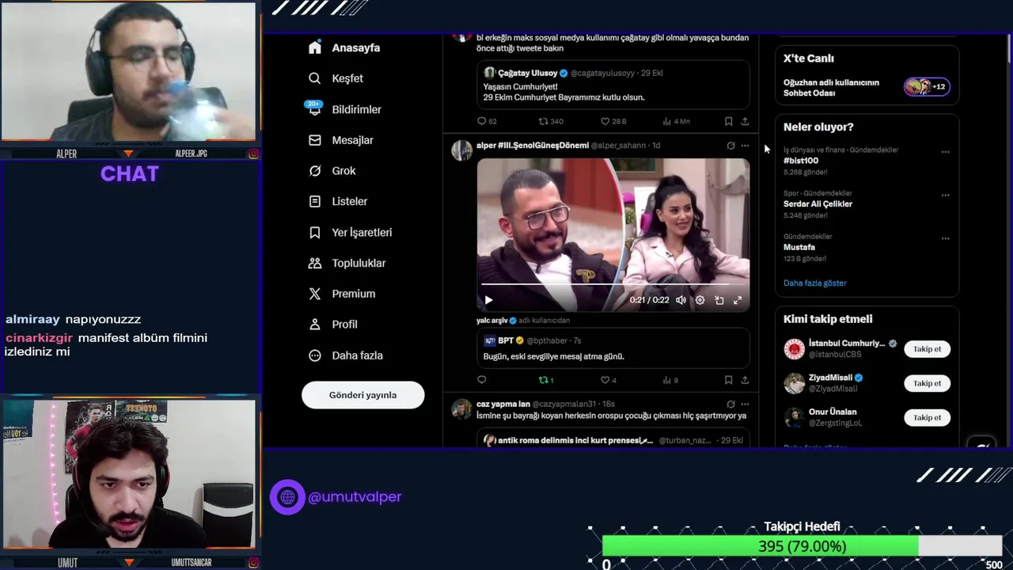Click Daha fazla göster under trends
Viewport: 1013px width, 570px height.
[814, 283]
